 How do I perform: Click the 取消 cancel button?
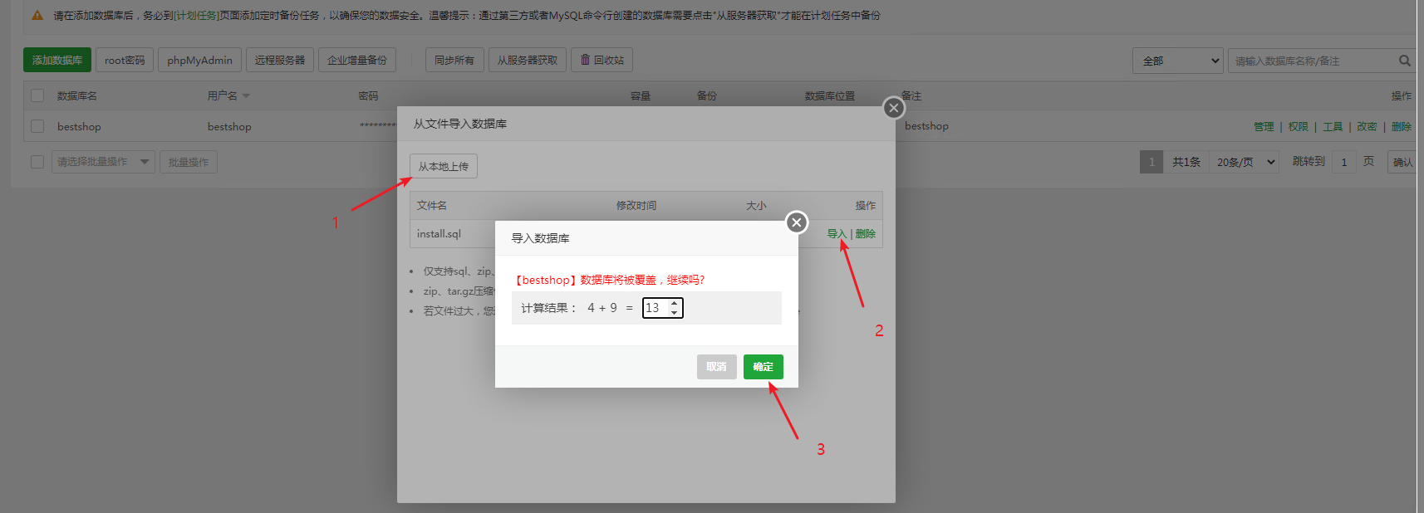click(x=716, y=367)
